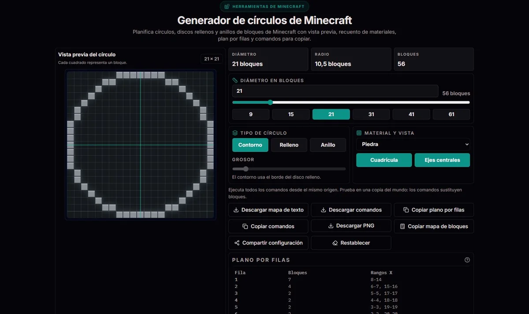
Task: Open the Piedra material dropdown
Action: point(413,144)
